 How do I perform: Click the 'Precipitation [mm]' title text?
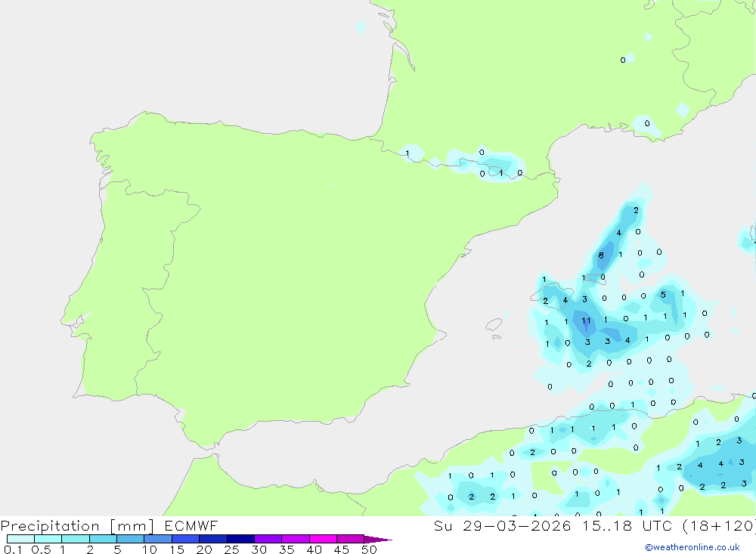click(77, 526)
